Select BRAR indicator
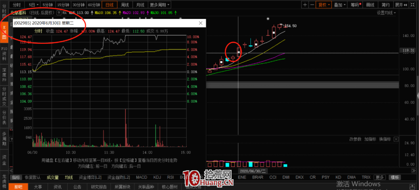 coord(258,177)
